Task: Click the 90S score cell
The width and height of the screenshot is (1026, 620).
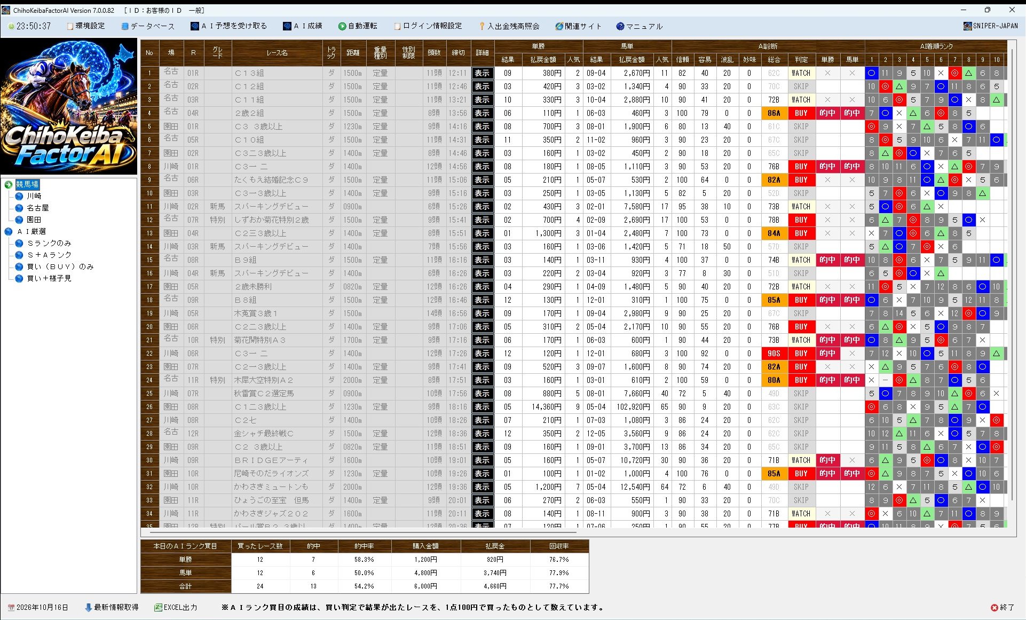Action: [x=774, y=354]
